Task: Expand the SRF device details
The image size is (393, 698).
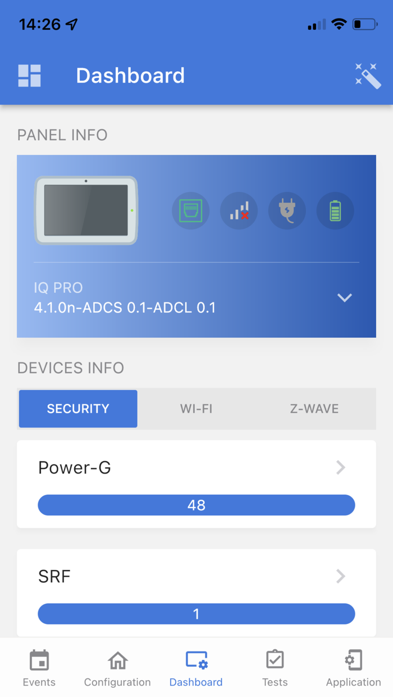Action: 341,576
